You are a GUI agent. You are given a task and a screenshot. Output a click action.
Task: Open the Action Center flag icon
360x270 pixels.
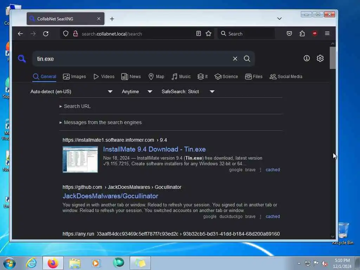click(x=316, y=263)
